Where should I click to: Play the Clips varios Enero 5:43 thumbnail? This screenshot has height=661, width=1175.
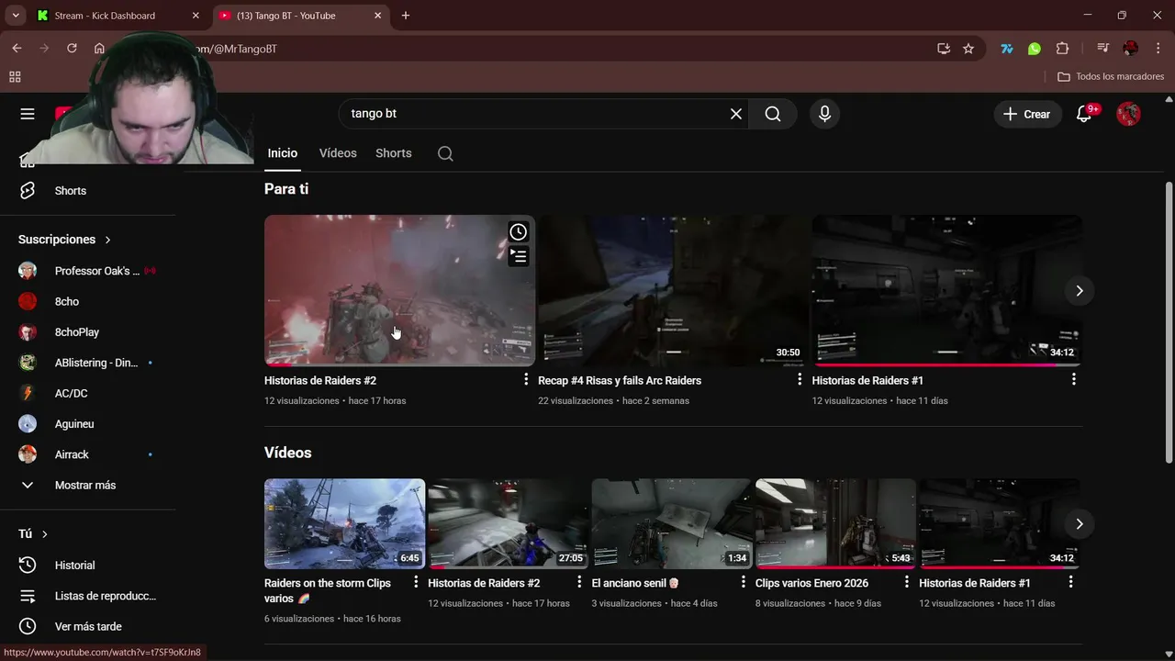(x=835, y=523)
